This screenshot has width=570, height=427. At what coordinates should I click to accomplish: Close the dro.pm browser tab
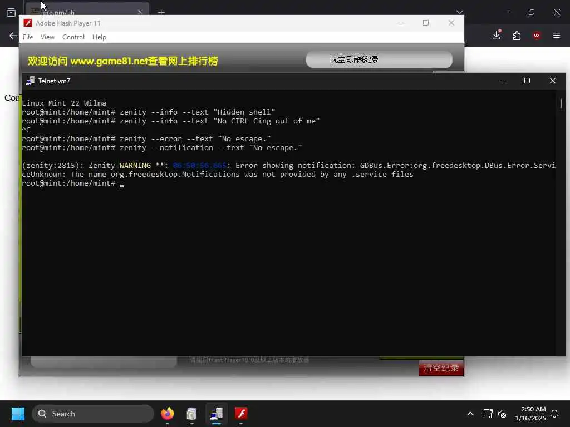coord(140,12)
